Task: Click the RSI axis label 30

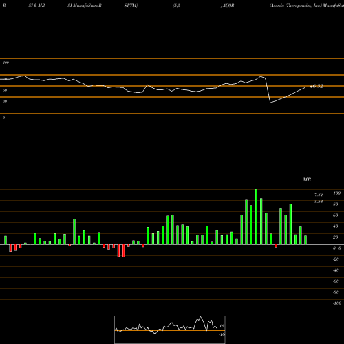Action: (5, 101)
